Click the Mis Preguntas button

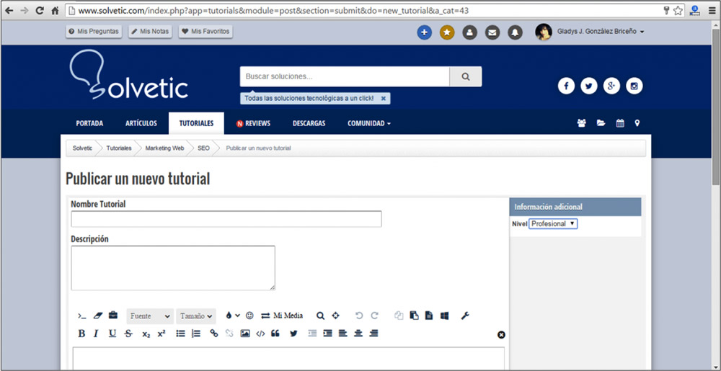coord(94,31)
